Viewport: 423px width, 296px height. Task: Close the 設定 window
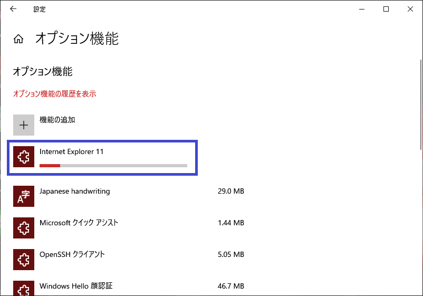410,9
